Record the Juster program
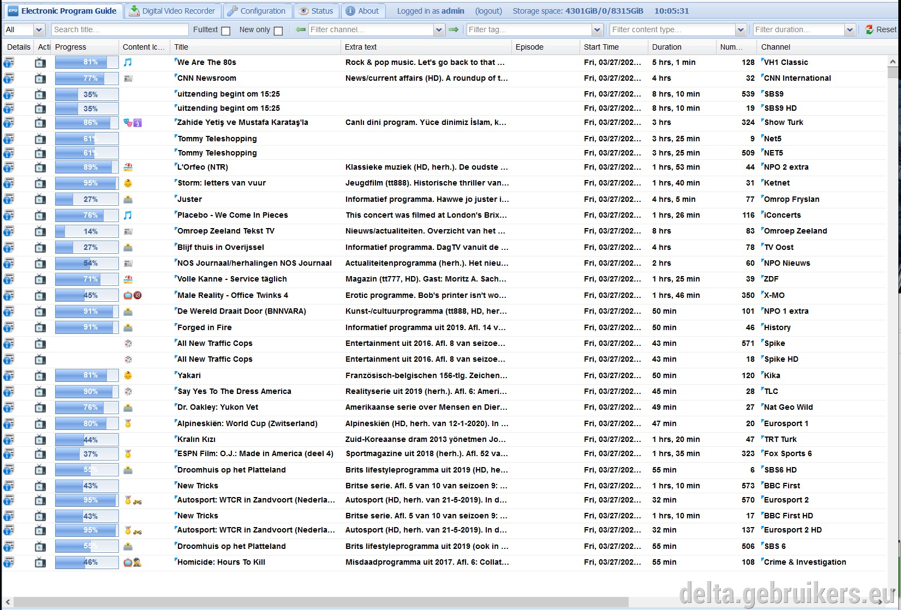 click(40, 200)
